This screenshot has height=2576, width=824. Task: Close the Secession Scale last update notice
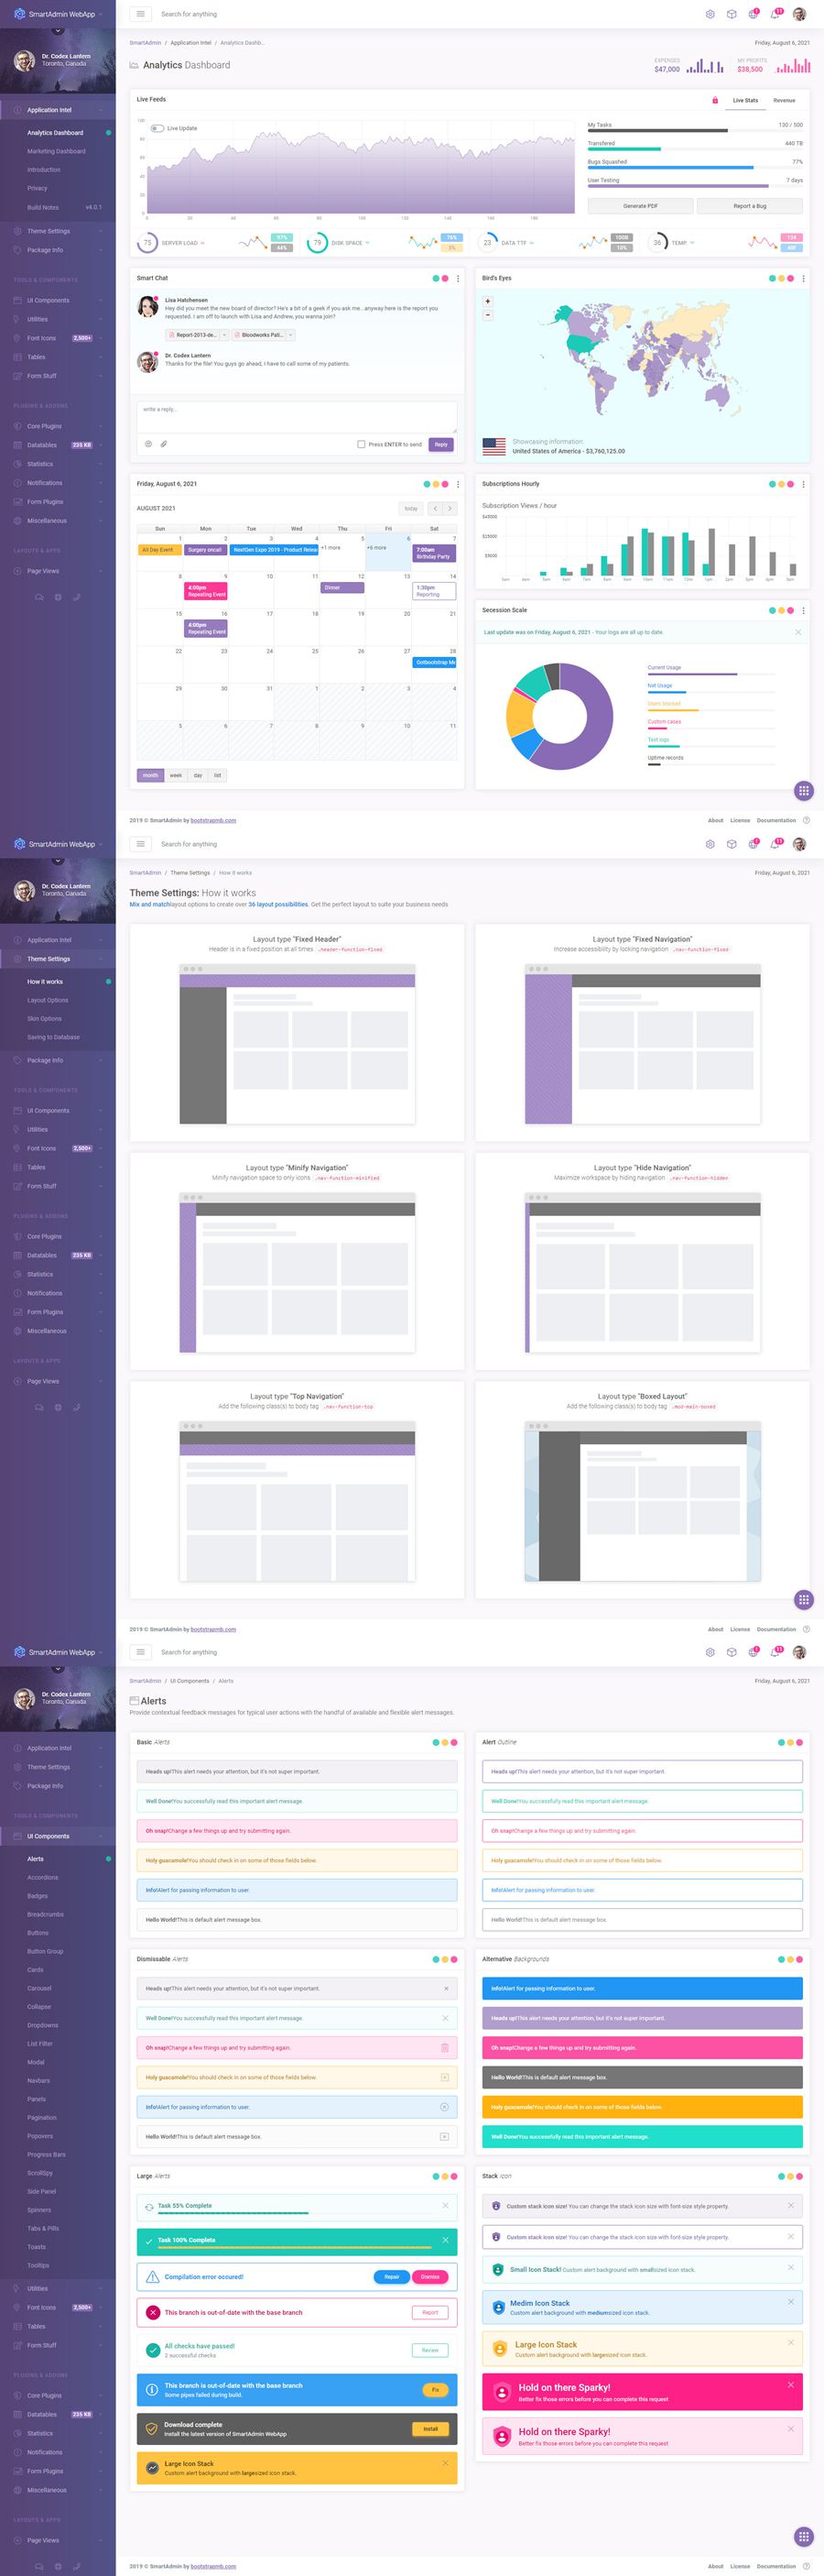tap(797, 632)
